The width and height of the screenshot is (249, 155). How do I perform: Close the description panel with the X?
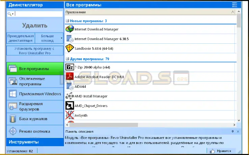[x=238, y=131]
